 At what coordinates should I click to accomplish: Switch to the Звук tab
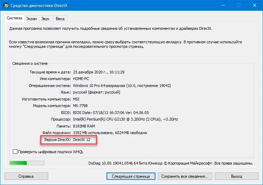[45, 19]
